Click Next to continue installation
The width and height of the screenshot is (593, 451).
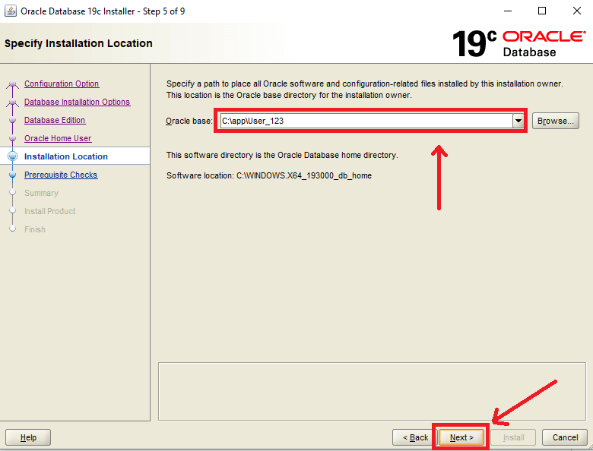click(461, 437)
